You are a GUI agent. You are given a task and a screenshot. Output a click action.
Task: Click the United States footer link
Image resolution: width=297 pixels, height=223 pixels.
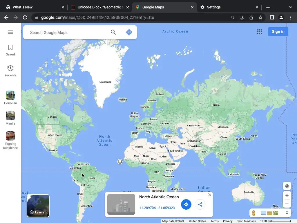[197, 221]
